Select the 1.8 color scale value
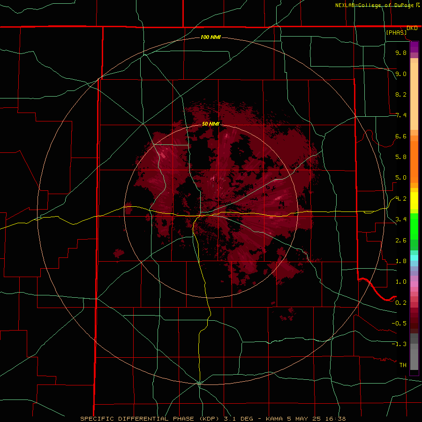Screen dimensions: 422x422 click(401, 261)
